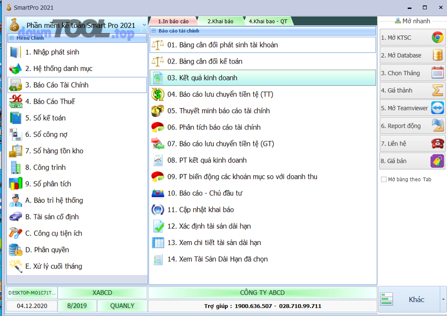This screenshot has height=316, width=447.
Task: Click the Trợ giúp hotline number text
Action: point(263,306)
